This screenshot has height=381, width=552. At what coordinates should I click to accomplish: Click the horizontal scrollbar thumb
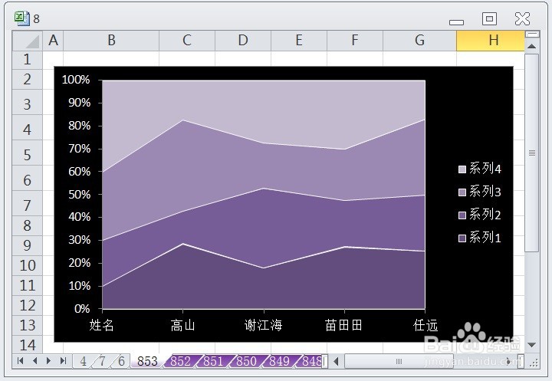[399, 361]
